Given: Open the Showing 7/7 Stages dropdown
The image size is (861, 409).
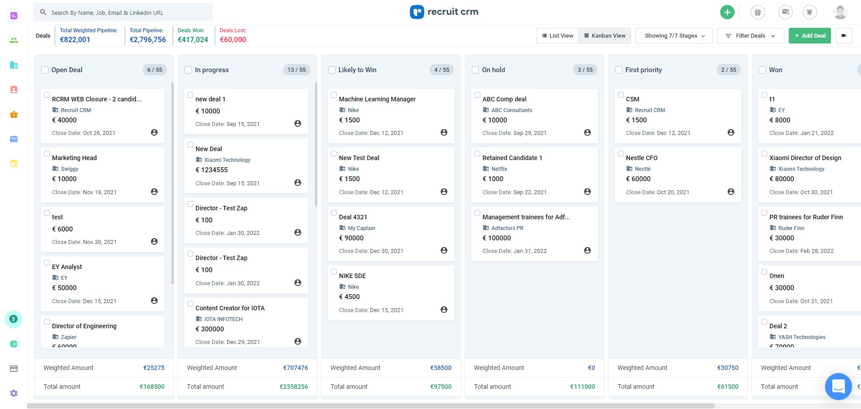Looking at the screenshot, I should (x=673, y=35).
